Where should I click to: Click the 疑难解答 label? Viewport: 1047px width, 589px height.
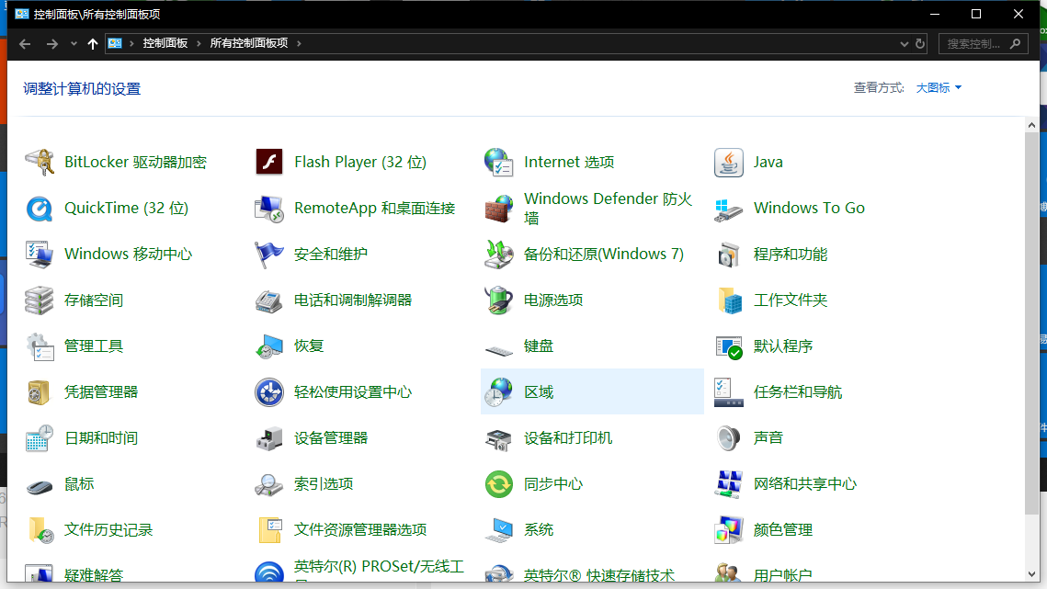pos(94,575)
